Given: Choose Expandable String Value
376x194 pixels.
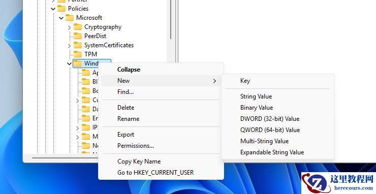Looking at the screenshot, I should (x=277, y=152).
